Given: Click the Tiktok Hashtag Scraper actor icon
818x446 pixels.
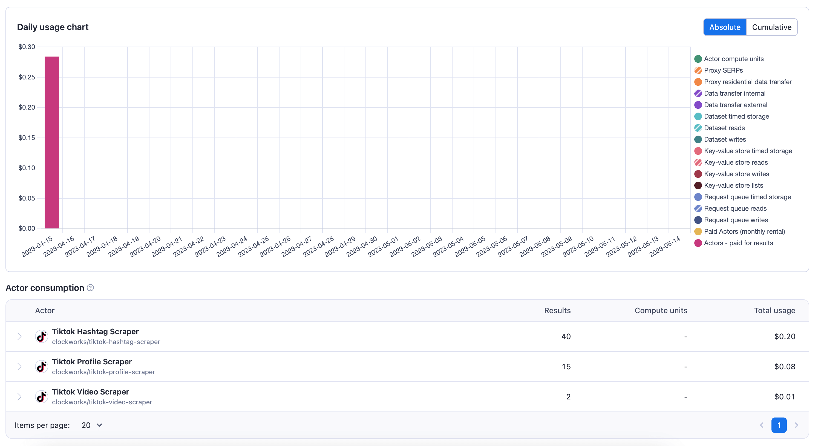Looking at the screenshot, I should (41, 336).
